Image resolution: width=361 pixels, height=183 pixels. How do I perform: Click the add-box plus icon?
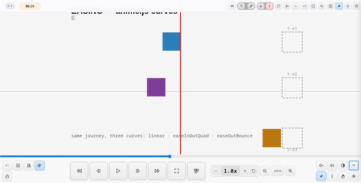[331, 6]
